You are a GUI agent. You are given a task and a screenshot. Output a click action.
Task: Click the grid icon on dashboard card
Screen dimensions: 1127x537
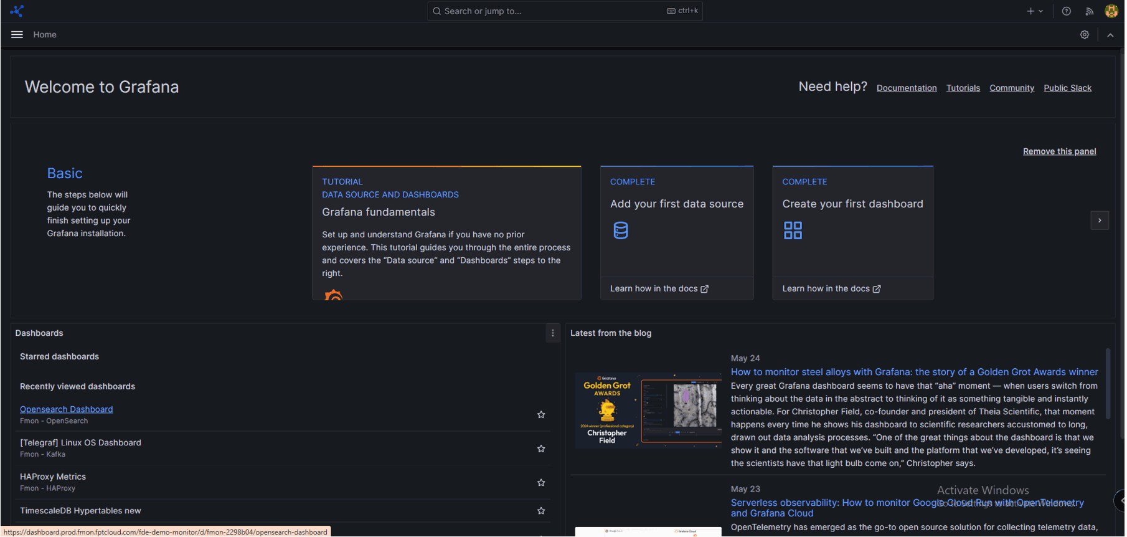coord(793,230)
